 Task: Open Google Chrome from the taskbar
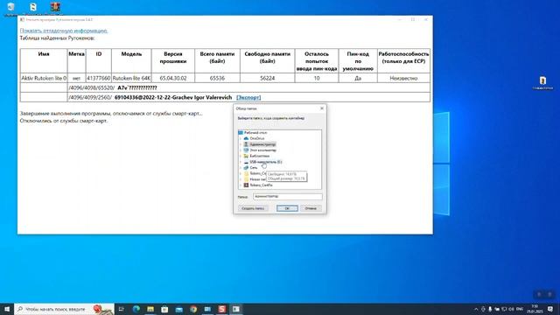pos(193,309)
